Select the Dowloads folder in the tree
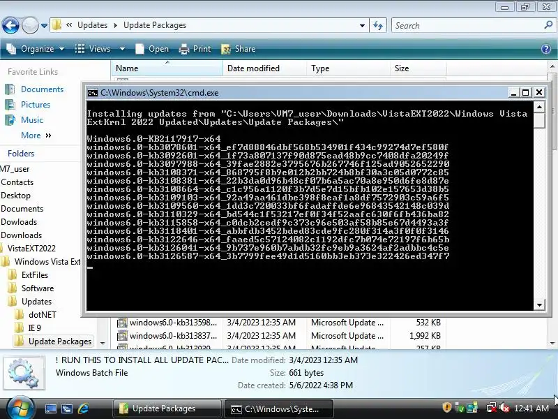The image size is (558, 419). [x=19, y=221]
